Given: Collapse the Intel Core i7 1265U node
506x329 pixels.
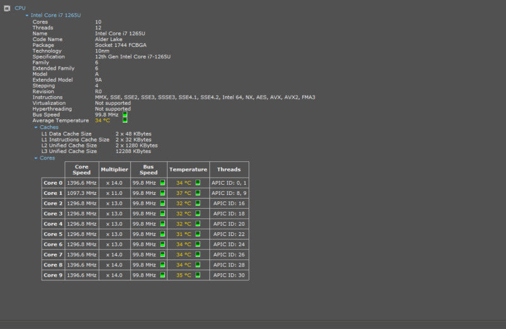Looking at the screenshot, I should click(27, 15).
